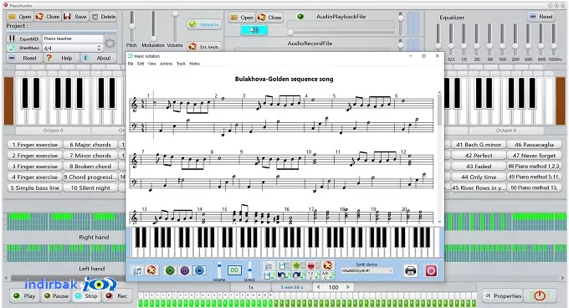The height and width of the screenshot is (308, 569).
Task: Print the sheet music
Action: [410, 270]
